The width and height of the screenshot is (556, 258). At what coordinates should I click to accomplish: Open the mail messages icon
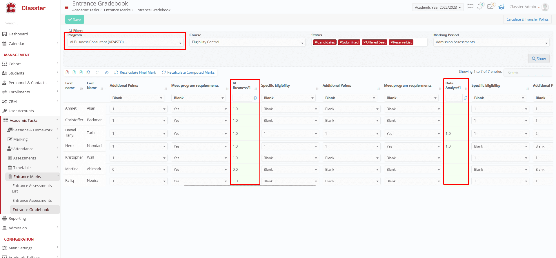[490, 7]
